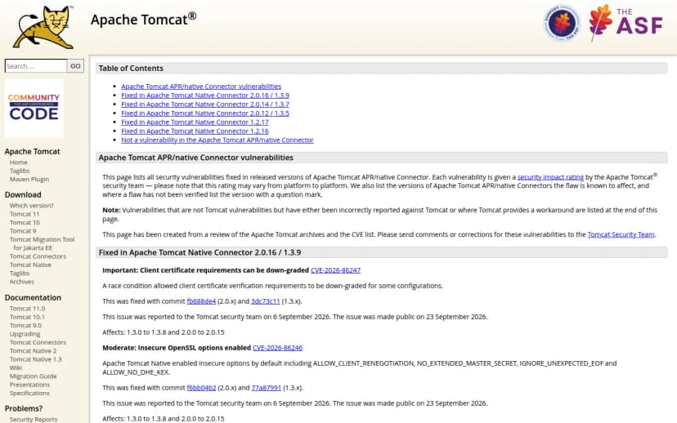Viewport: 677px width, 423px height.
Task: Open the Support the ASF round badge
Action: 561,23
